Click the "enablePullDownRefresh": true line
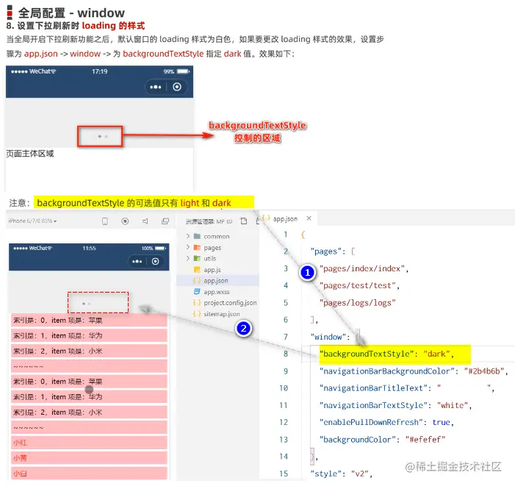The width and height of the screenshot is (515, 486). [386, 422]
